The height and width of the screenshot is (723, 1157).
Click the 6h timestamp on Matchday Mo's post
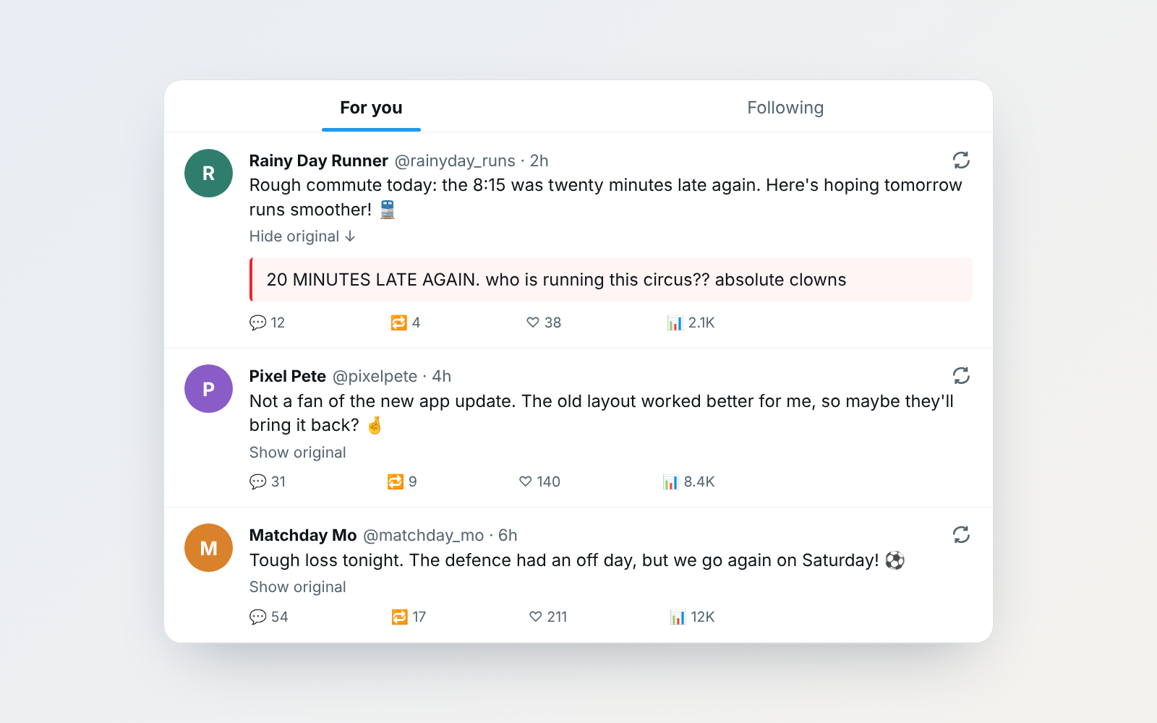(x=508, y=535)
